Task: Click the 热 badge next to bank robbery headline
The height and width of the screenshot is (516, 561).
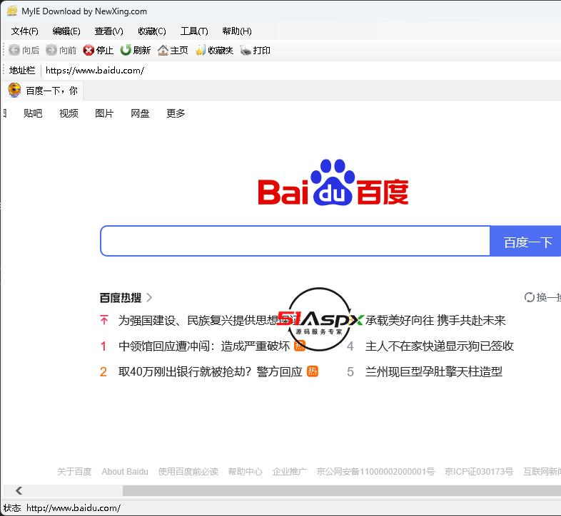Action: tap(313, 371)
